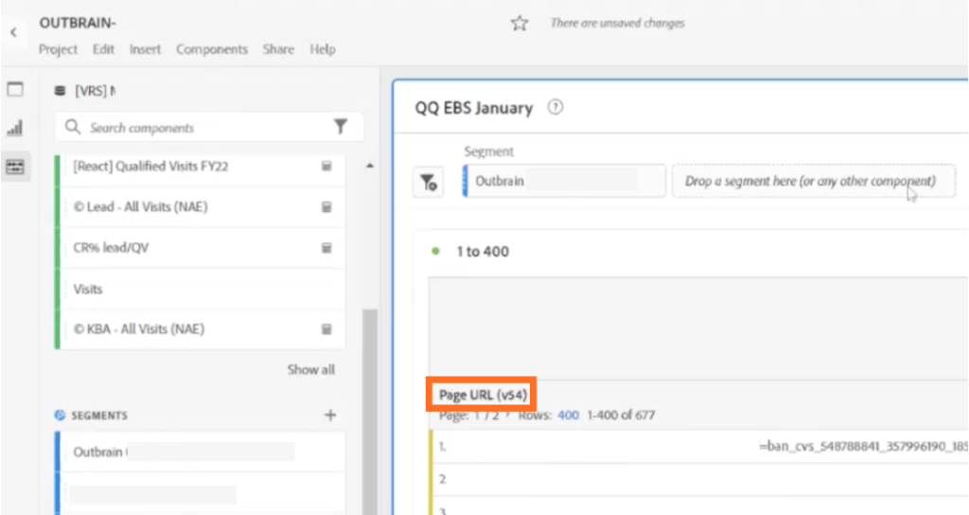Click the back arrow beside the project name
This screenshot has height=515, width=969.
tap(13, 32)
